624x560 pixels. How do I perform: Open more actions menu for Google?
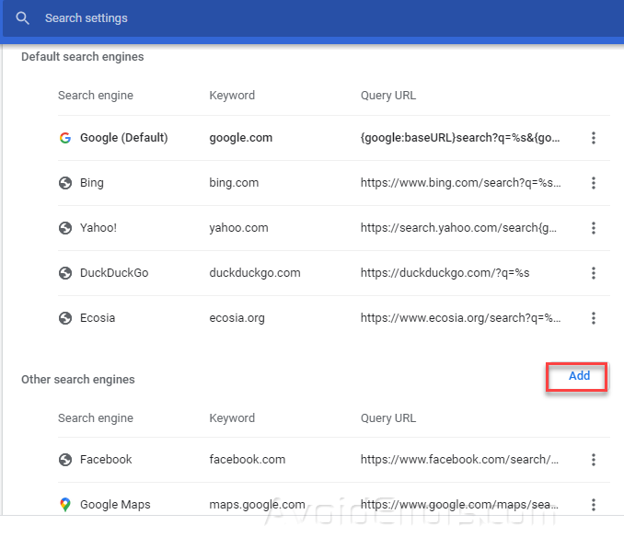594,138
